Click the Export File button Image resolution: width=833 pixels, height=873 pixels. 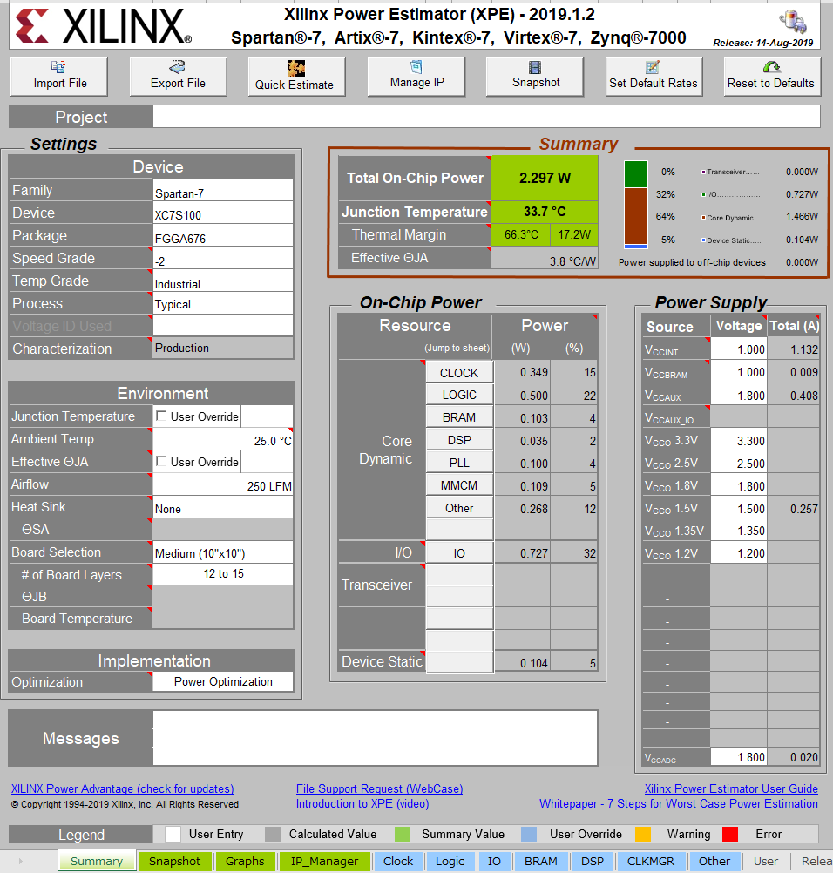pos(178,77)
